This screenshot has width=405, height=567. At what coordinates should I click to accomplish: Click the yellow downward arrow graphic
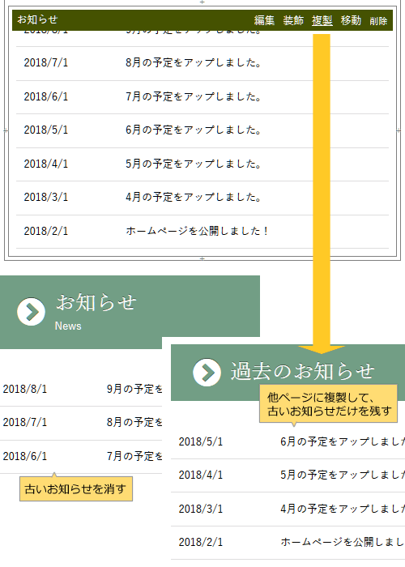pyautogui.click(x=322, y=194)
